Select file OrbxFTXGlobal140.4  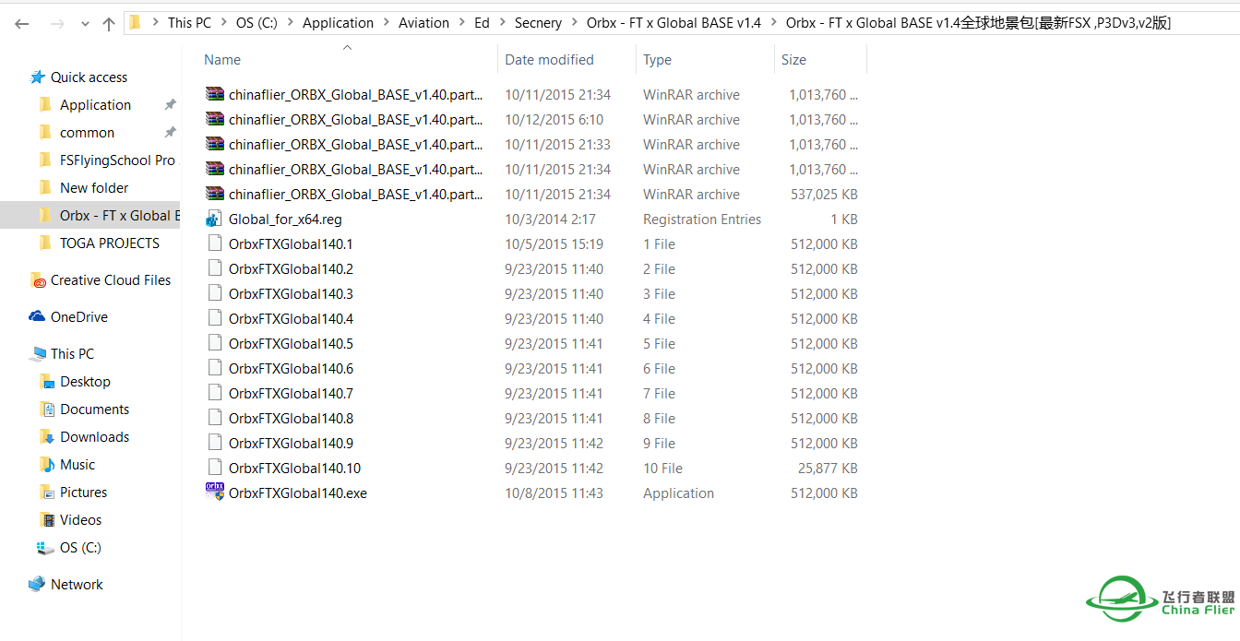click(291, 318)
